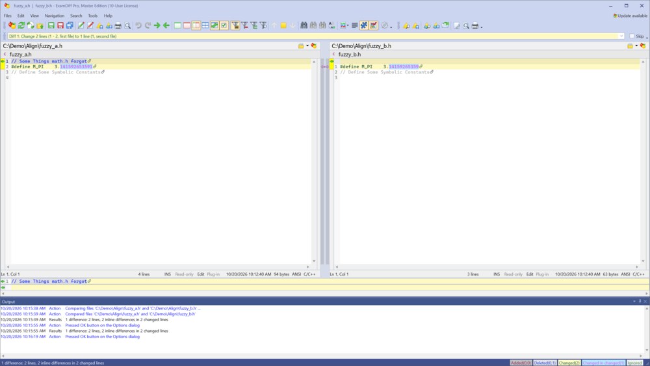Click the left pane horizontal scrollbar
Screen dimensions: 650x366
158,267
